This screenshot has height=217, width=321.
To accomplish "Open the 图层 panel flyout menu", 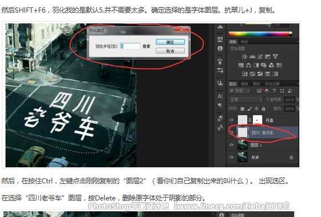I will pyautogui.click(x=298, y=84).
